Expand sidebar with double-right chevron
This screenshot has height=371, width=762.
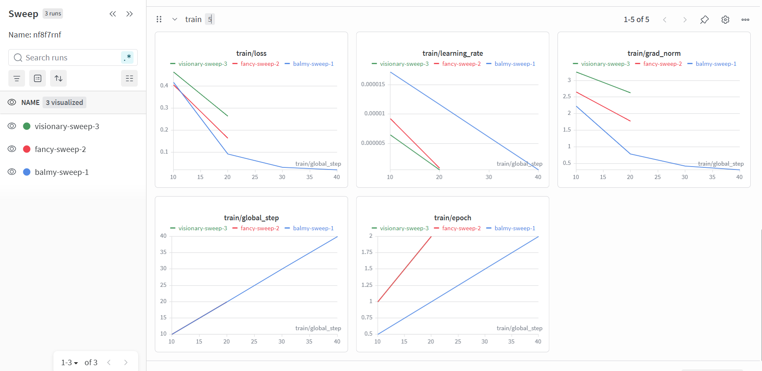pyautogui.click(x=129, y=14)
